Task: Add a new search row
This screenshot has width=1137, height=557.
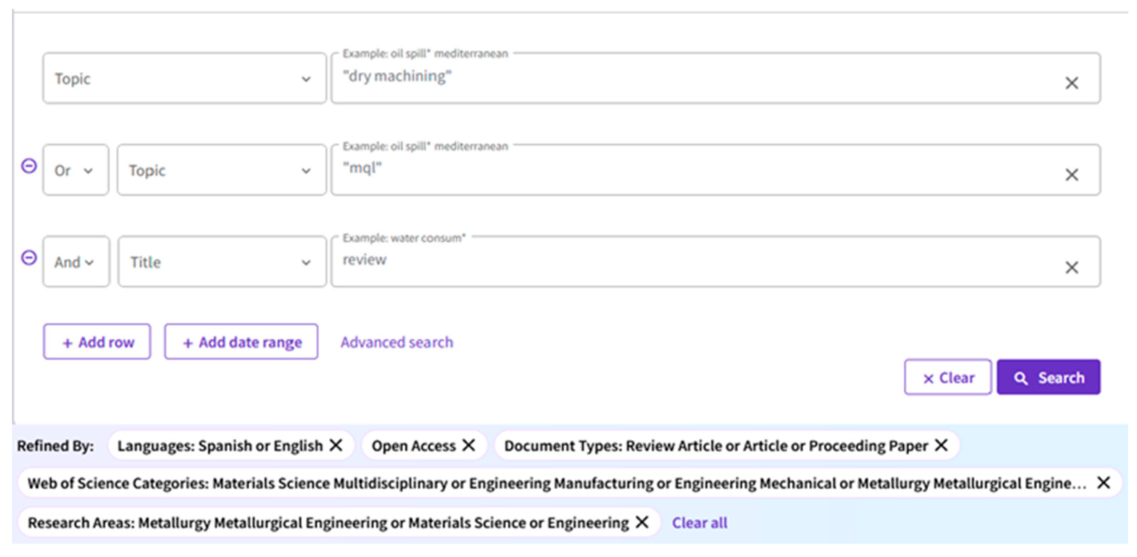Action: (x=97, y=342)
